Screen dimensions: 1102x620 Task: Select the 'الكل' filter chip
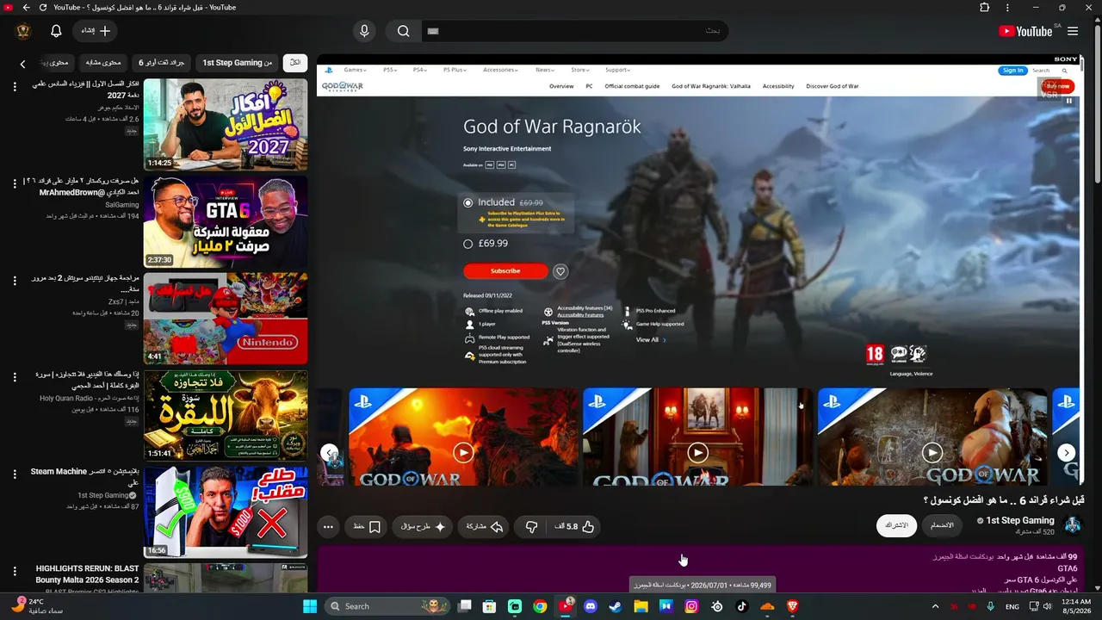click(x=295, y=63)
